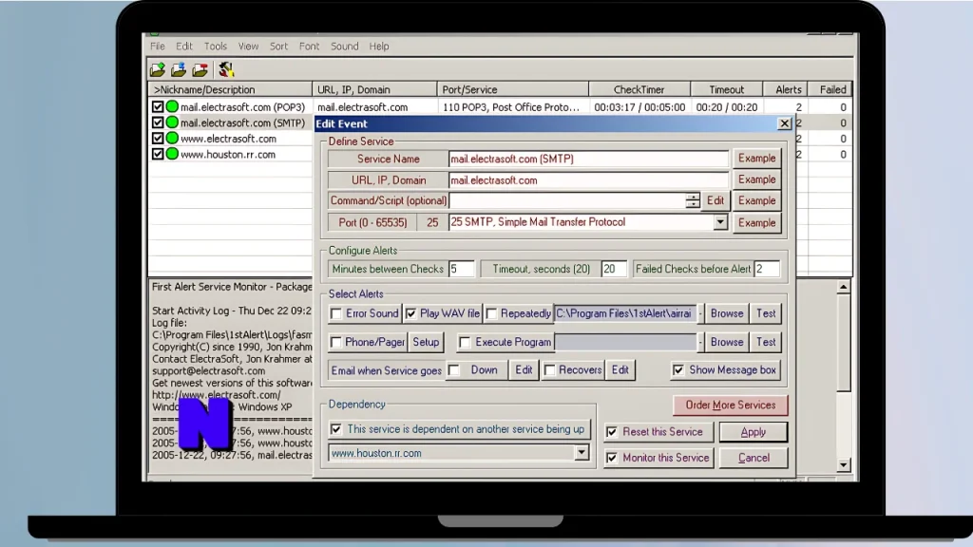973x547 pixels.
Task: Toggle service dependency checkbox
Action: pyautogui.click(x=335, y=429)
